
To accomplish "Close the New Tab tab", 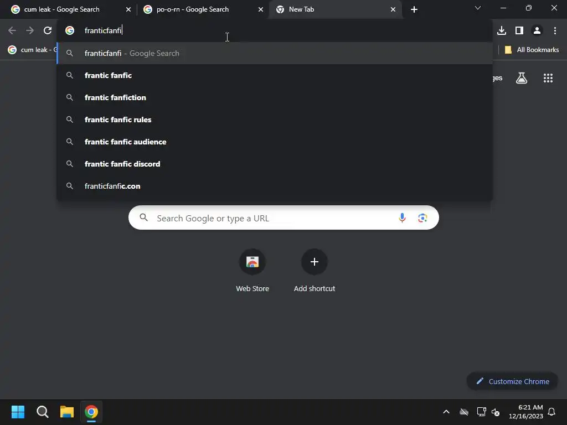I will (x=393, y=9).
